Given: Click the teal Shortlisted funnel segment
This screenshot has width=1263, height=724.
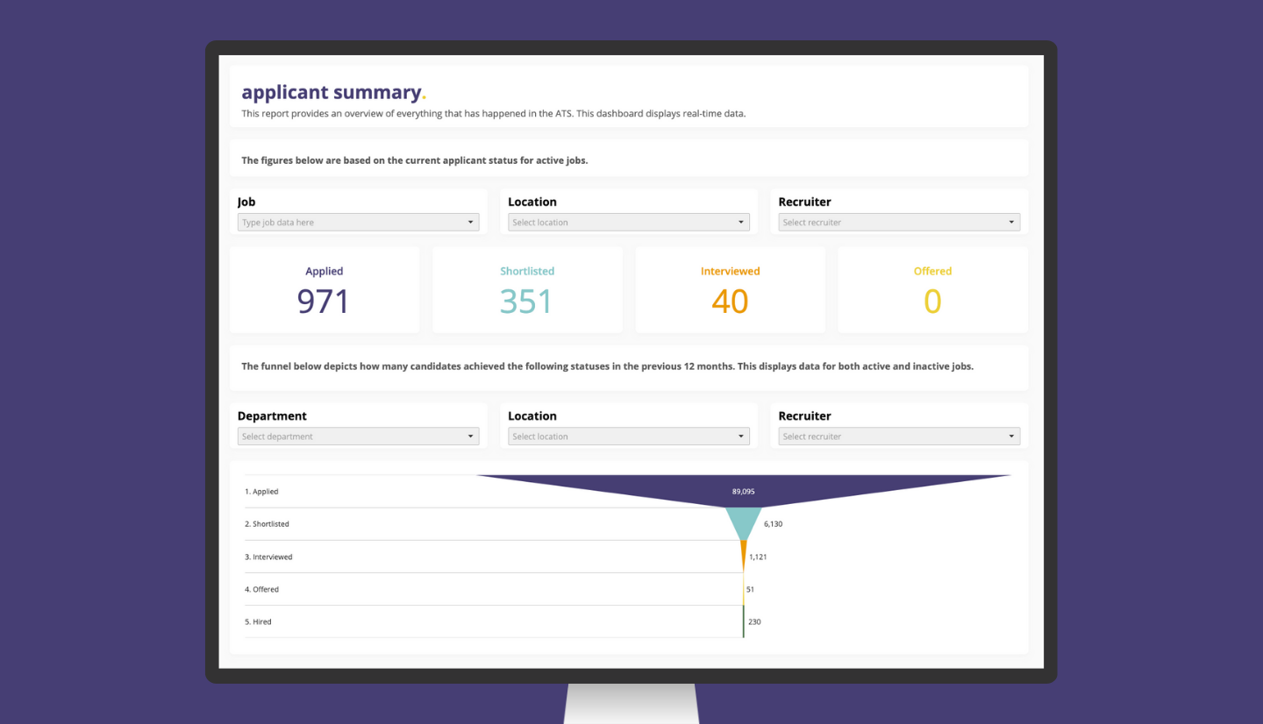Looking at the screenshot, I should point(744,522).
